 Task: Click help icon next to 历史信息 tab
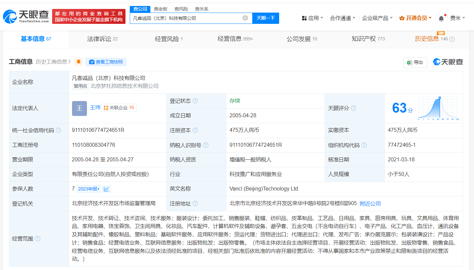452,39
